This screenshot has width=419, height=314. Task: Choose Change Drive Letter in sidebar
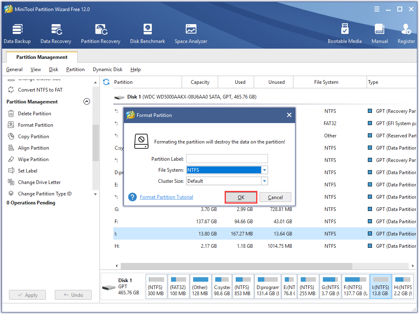[39, 182]
